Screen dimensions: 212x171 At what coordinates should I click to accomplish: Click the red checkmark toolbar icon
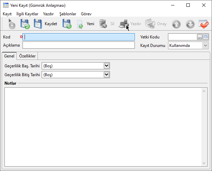tap(204, 24)
